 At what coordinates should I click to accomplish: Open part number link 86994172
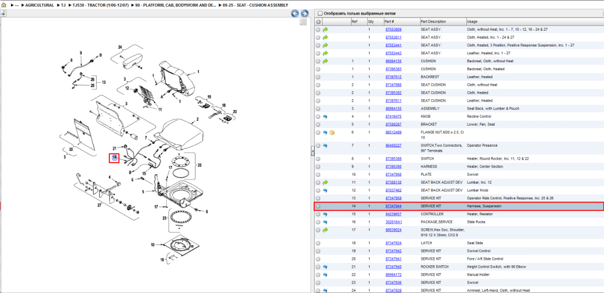click(393, 275)
